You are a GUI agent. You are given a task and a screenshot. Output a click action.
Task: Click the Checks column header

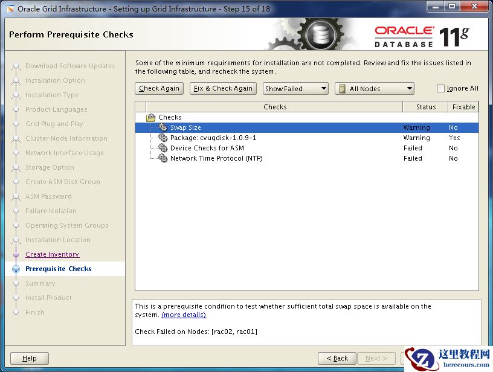coord(274,107)
